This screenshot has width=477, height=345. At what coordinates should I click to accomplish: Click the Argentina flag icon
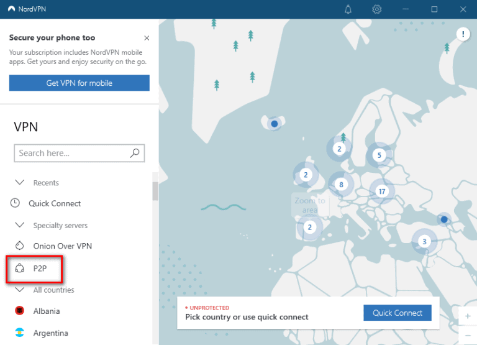point(20,333)
